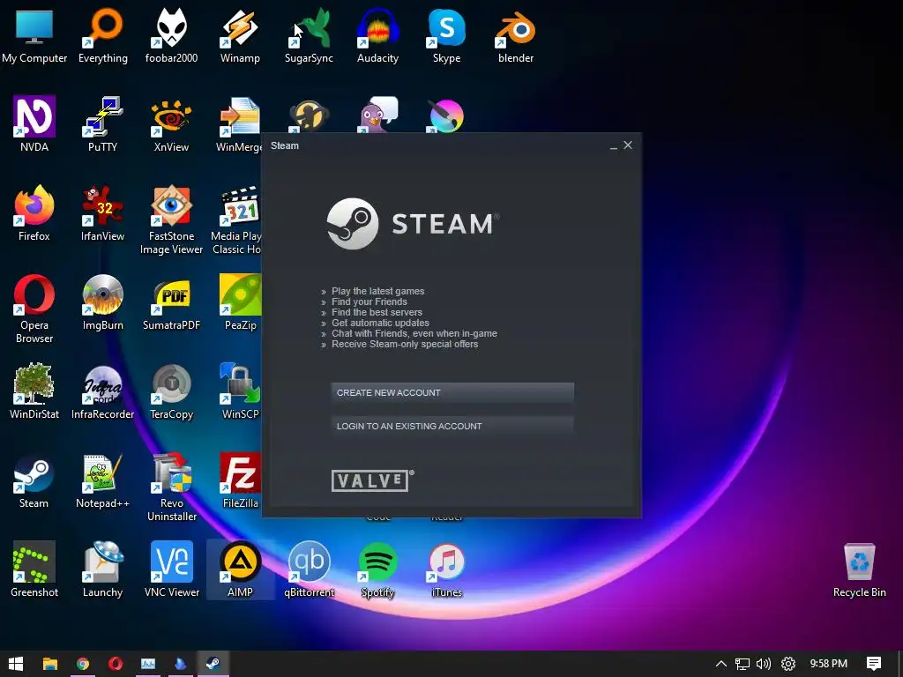
Task: Click LOGIN TO AN EXISTING ACCOUNT
Action: tap(452, 426)
